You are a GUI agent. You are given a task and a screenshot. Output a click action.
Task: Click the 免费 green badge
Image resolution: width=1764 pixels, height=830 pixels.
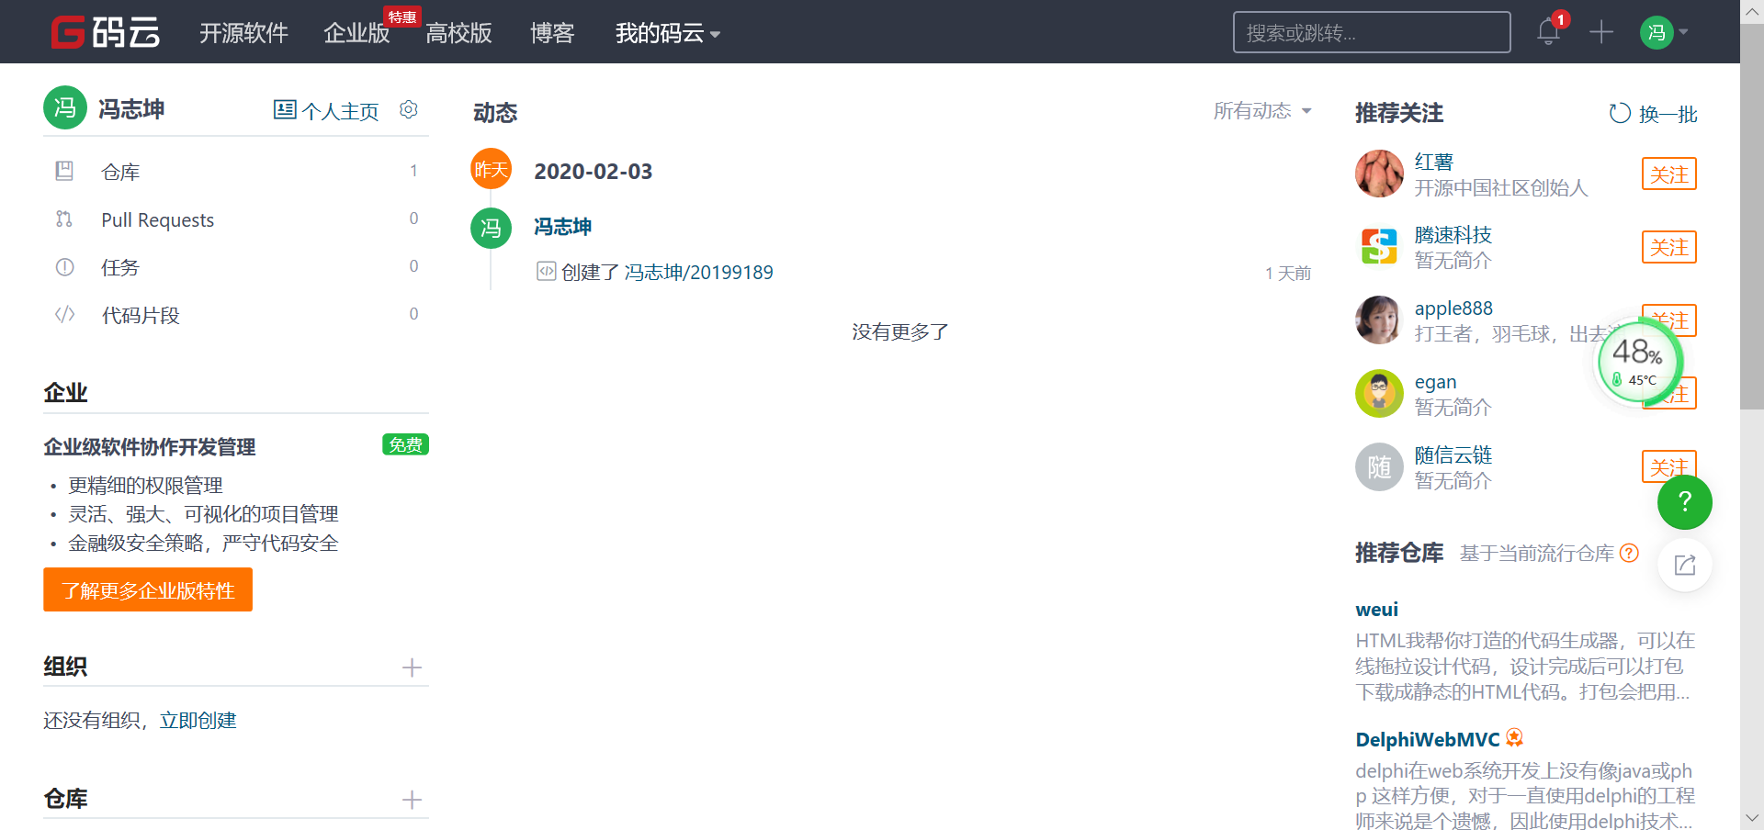point(405,444)
